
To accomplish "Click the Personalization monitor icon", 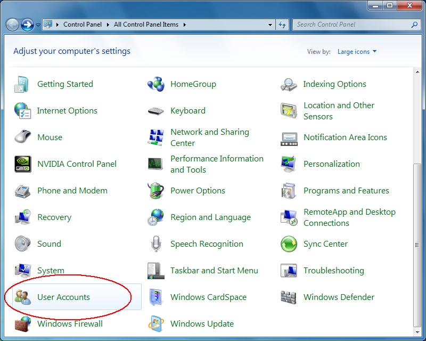I will pos(289,164).
